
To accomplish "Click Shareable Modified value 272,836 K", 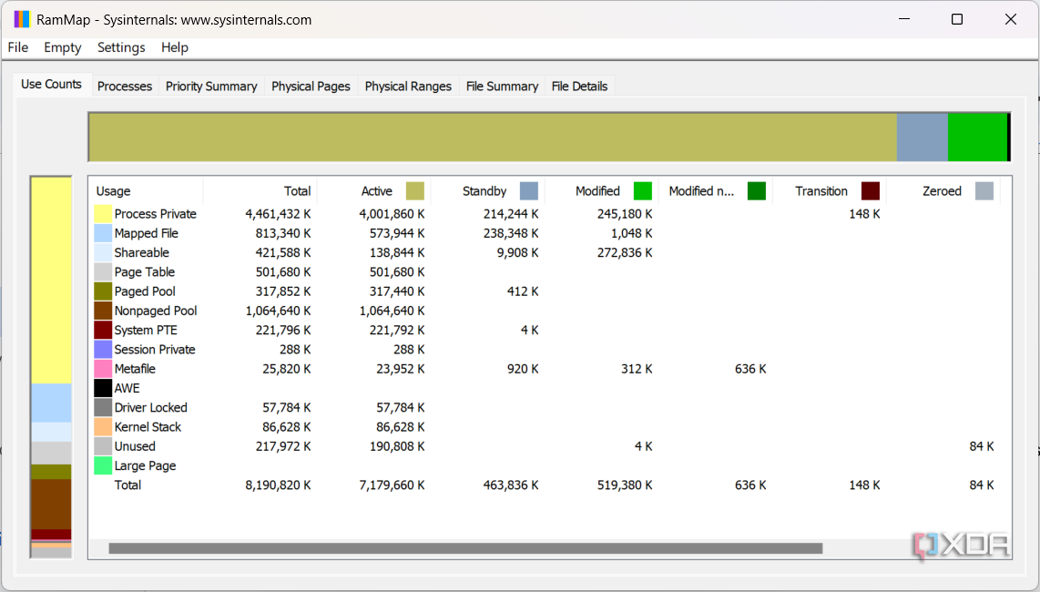I will (x=625, y=252).
